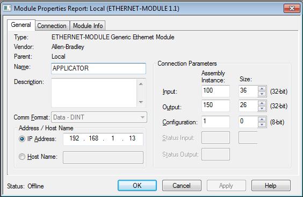303x197 pixels.
Task: Click the Host Name text field
Action: [103, 157]
